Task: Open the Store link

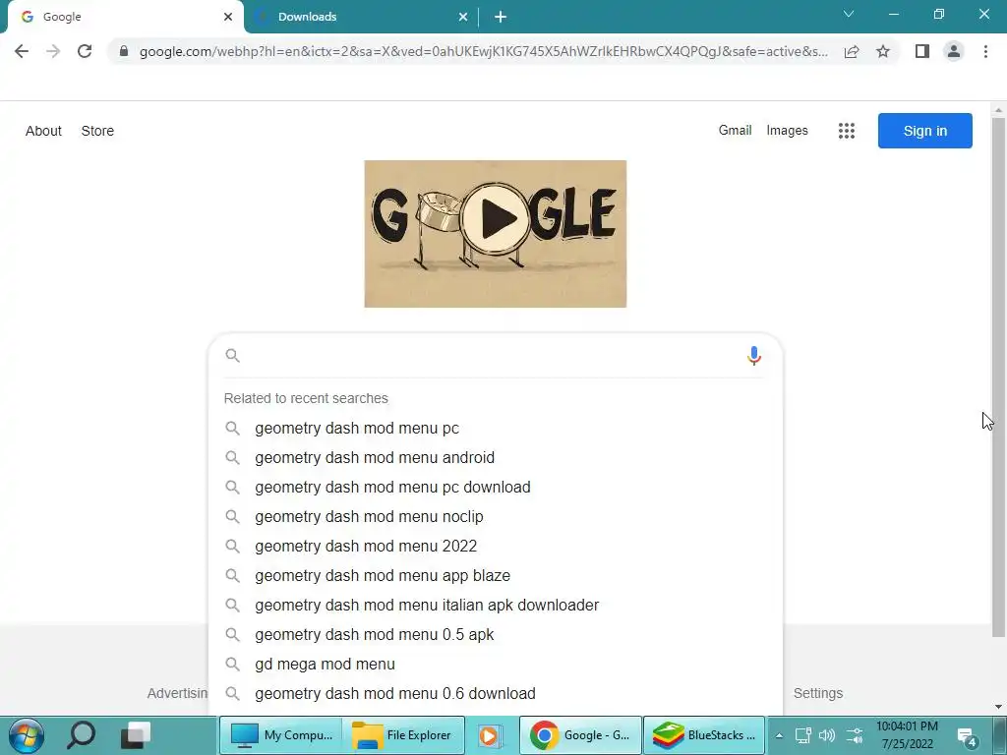Action: click(x=97, y=131)
